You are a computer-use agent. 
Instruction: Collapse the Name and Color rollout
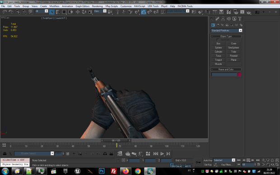pos(226,69)
